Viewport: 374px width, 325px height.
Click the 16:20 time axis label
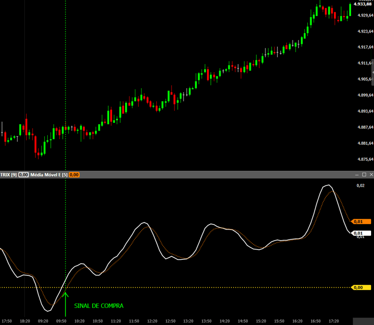click(x=298, y=321)
